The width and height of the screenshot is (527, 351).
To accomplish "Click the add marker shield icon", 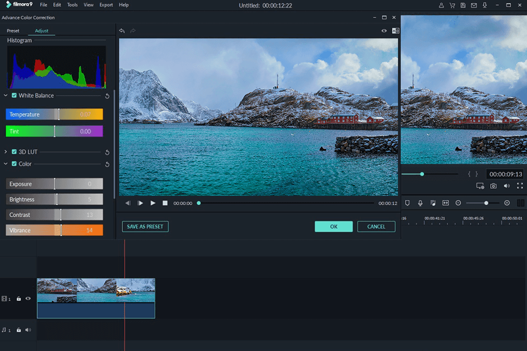I will click(x=407, y=203).
